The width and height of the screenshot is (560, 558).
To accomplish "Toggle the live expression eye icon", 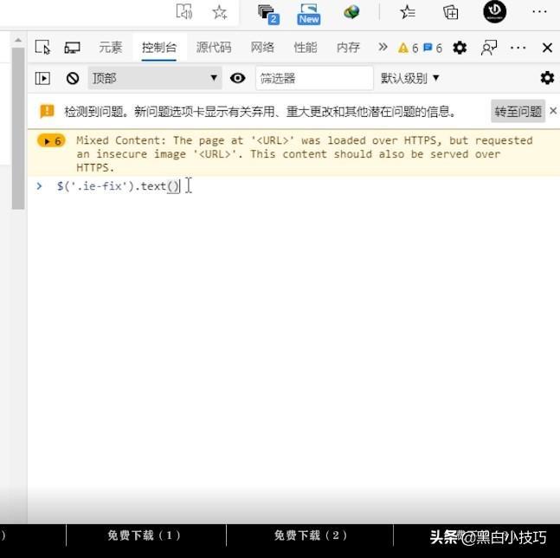I will point(238,78).
